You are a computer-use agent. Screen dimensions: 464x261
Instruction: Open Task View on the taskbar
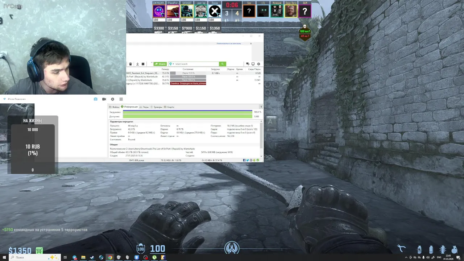(x=65, y=257)
